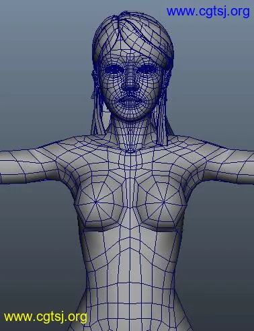Screen dimensions: 254x331
Task: Select the model's left-side eye on screen
Action: click(114, 69)
